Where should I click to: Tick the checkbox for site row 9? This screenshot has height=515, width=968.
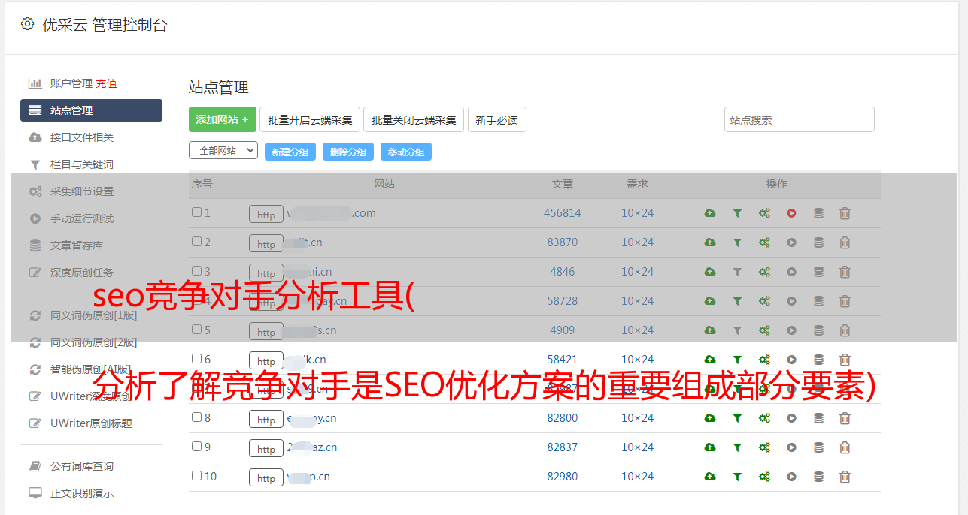[x=196, y=447]
